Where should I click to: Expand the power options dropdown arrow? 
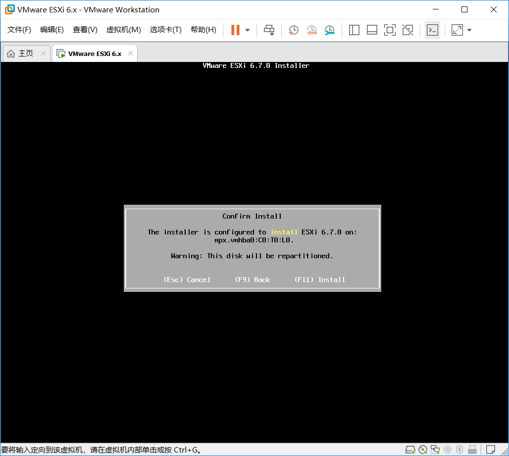click(248, 30)
